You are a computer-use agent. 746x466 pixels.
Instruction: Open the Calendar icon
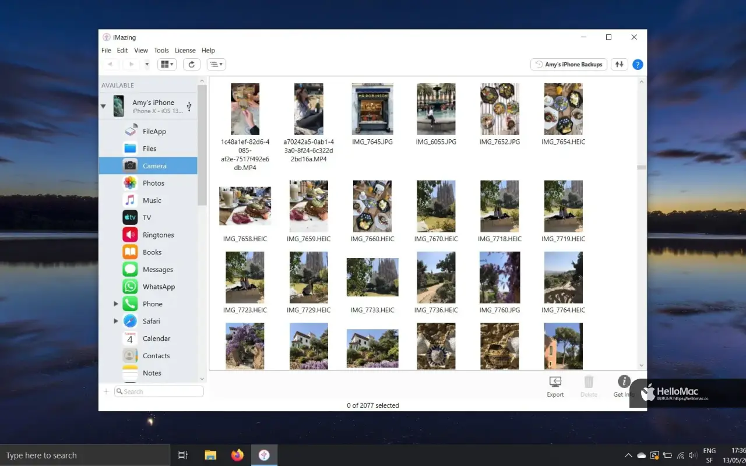[x=130, y=338]
